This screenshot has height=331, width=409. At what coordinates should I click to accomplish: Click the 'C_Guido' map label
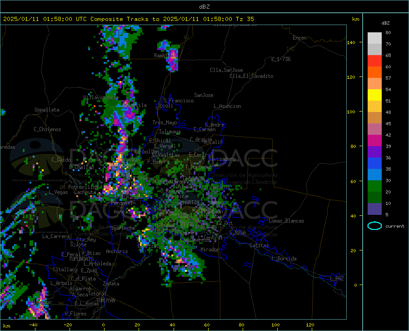[x=61, y=160]
